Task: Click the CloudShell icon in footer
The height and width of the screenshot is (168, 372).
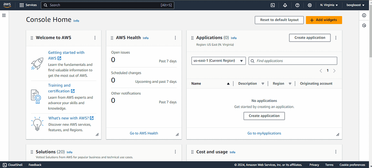Action: click(x=5, y=165)
